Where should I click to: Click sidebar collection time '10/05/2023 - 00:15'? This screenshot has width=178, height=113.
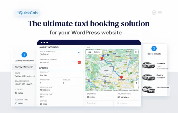pyautogui.click(x=23, y=84)
